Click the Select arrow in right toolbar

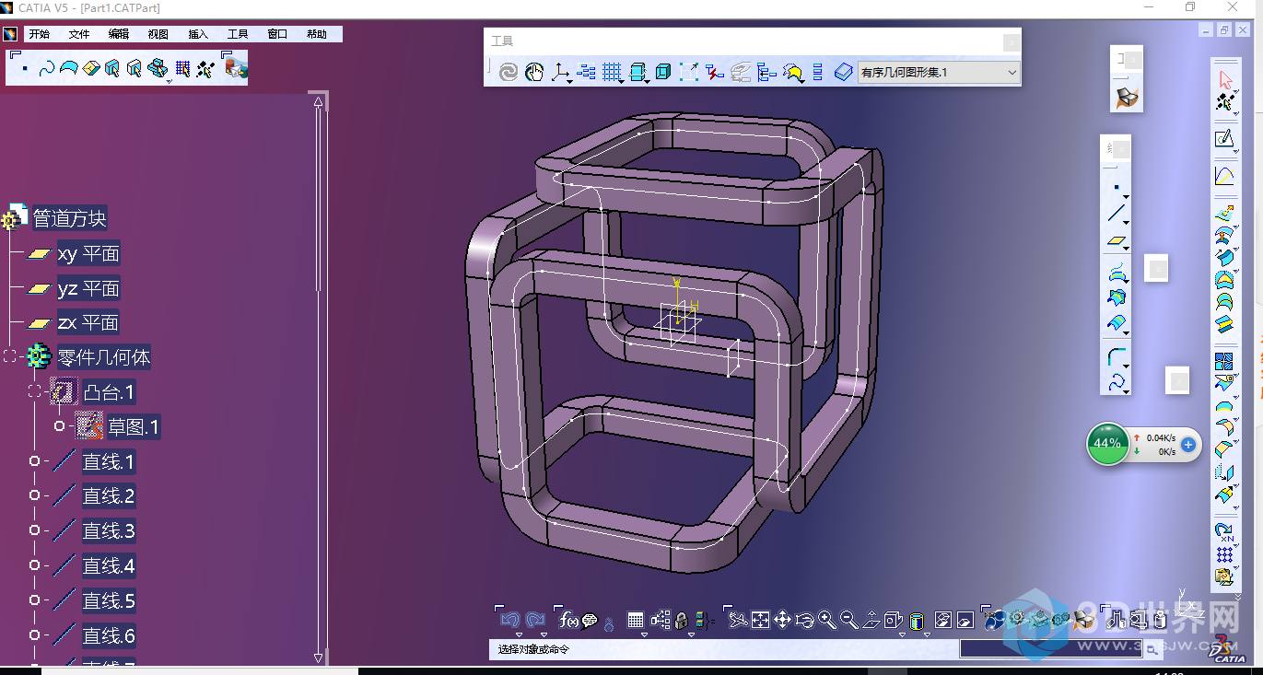click(1224, 79)
